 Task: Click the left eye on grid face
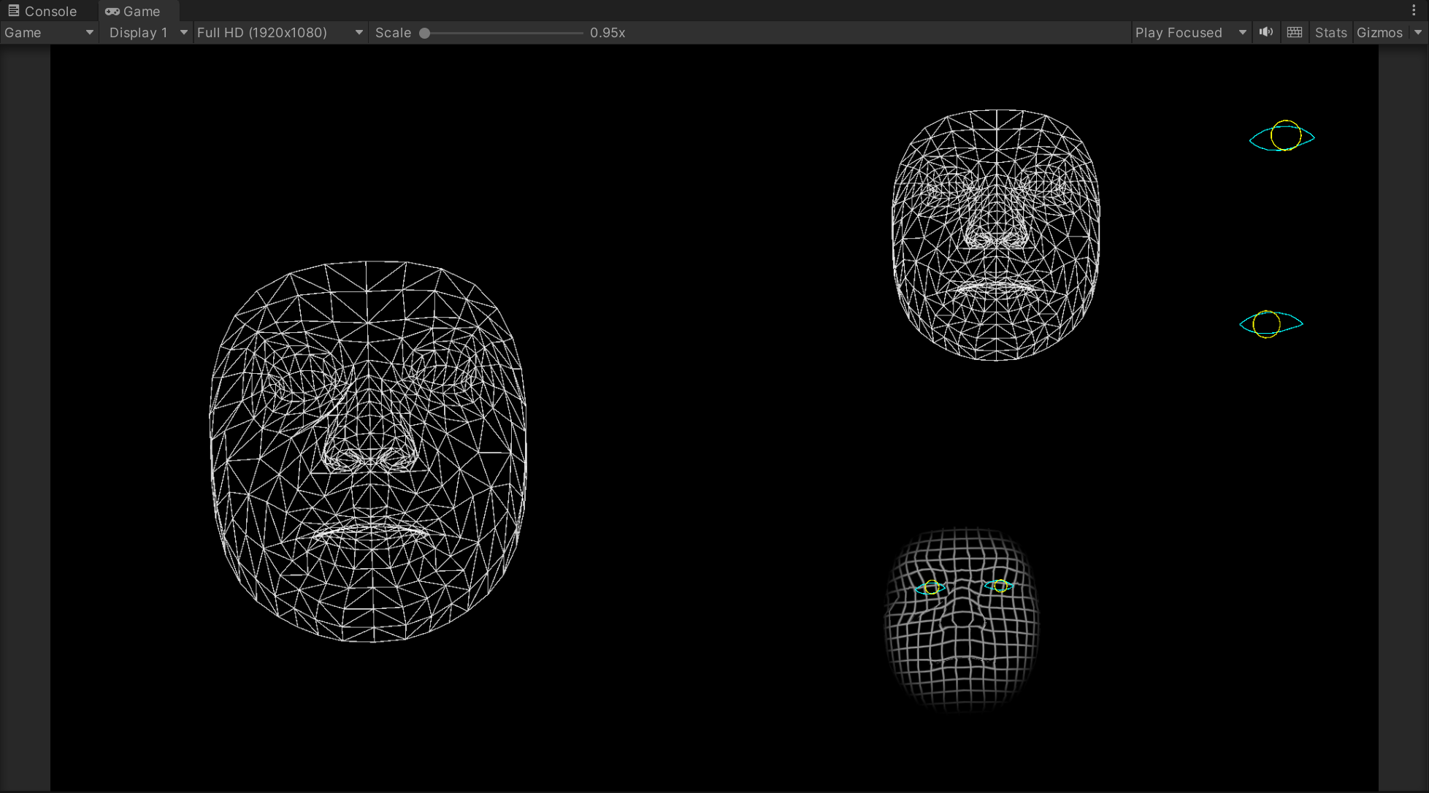[x=931, y=588]
